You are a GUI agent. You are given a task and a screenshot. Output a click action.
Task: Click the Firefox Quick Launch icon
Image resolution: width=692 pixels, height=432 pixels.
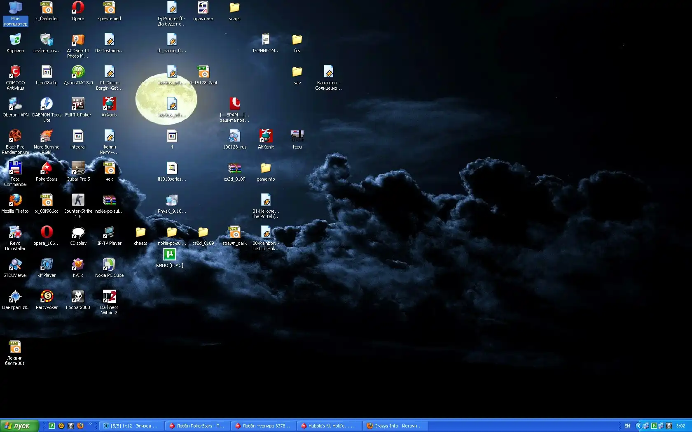click(x=80, y=426)
